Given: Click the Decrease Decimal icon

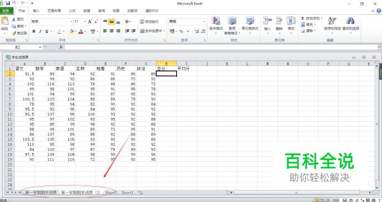Looking at the screenshot, I should pos(203,31).
